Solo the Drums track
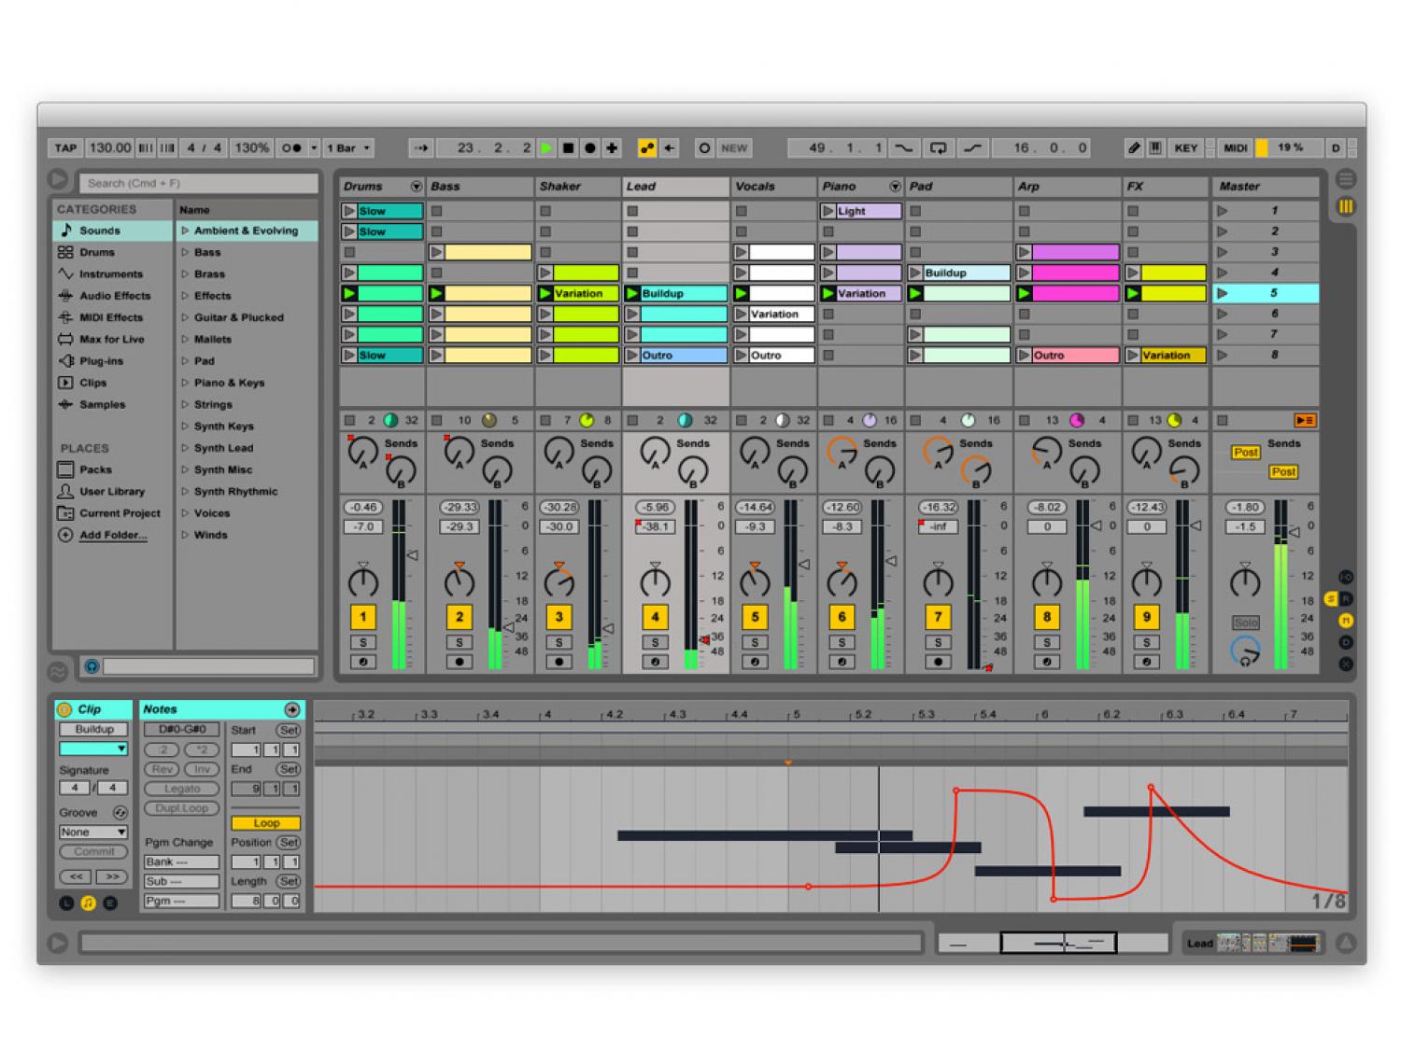 [362, 642]
